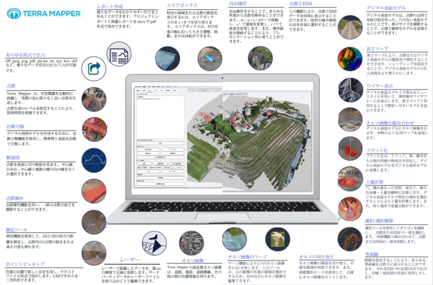433x285 pixels.
Task: Open the オルソ画像 aerial town icon
Action: click(191, 243)
